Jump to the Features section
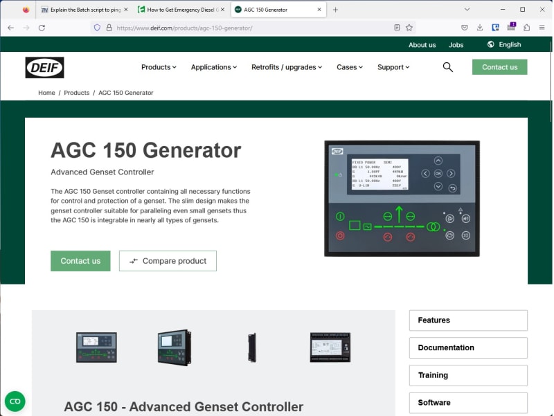 click(468, 320)
